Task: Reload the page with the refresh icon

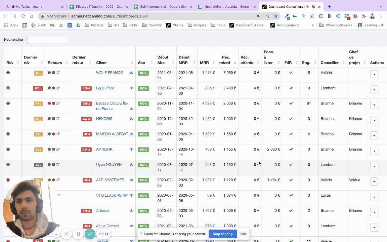Action: pos(23,16)
